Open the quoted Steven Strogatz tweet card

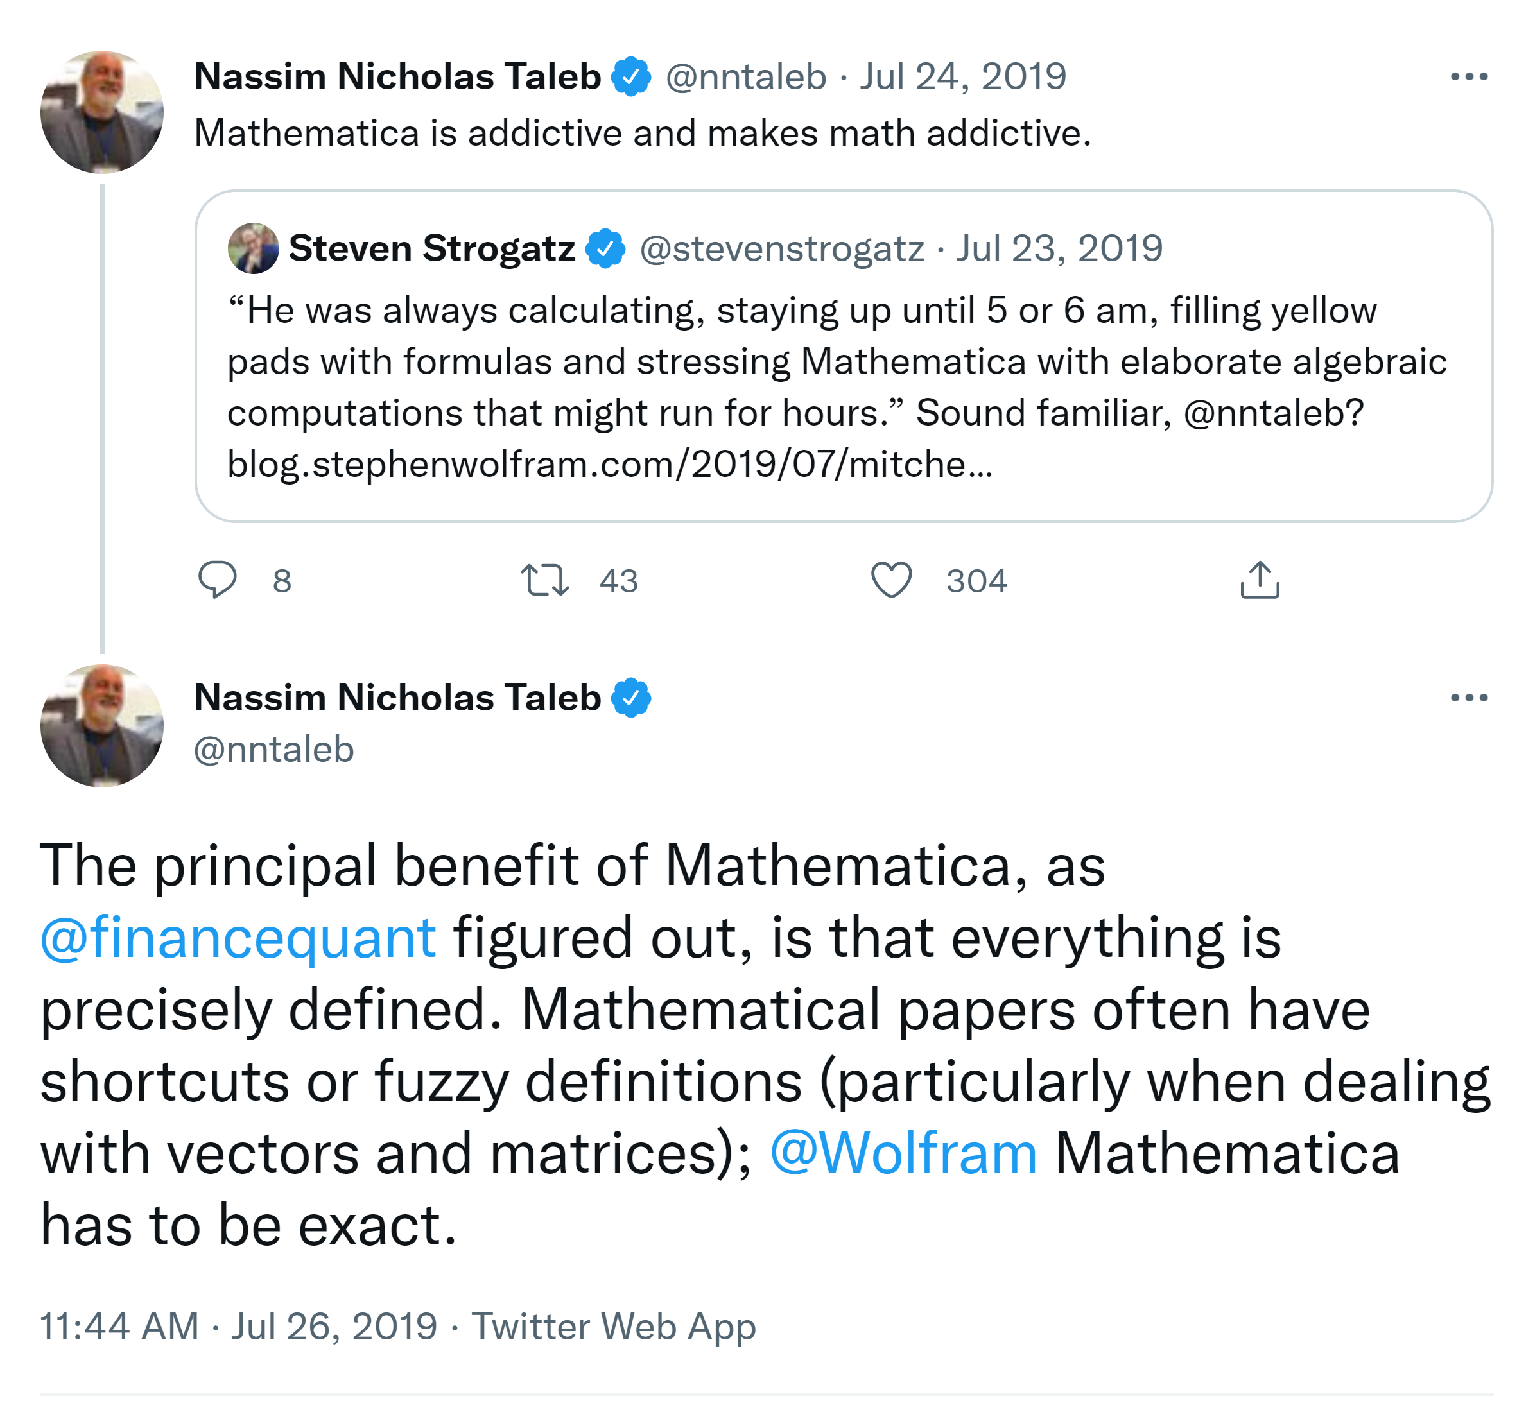click(x=843, y=384)
